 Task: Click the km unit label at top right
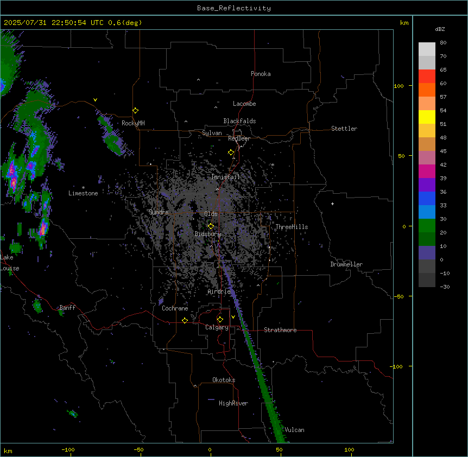tap(404, 23)
